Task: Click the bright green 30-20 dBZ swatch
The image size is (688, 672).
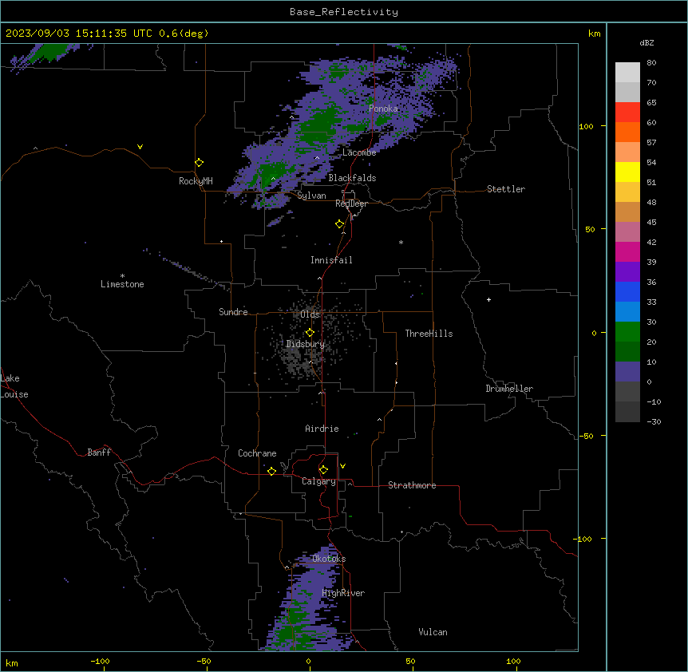Action: pos(627,332)
